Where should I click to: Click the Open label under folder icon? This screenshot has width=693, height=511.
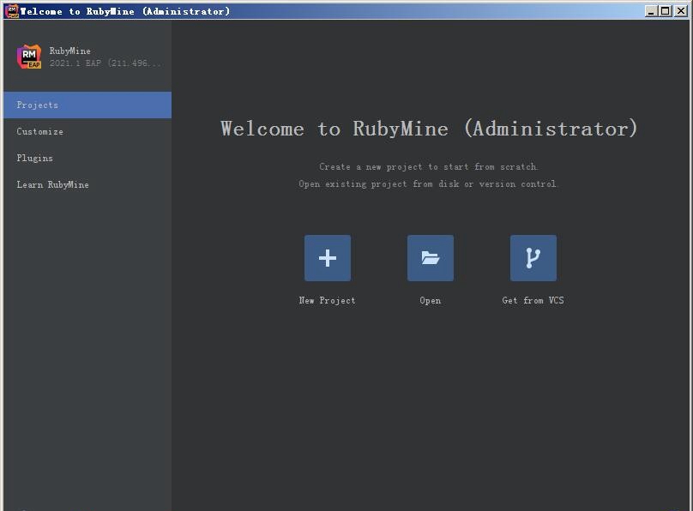(x=430, y=300)
